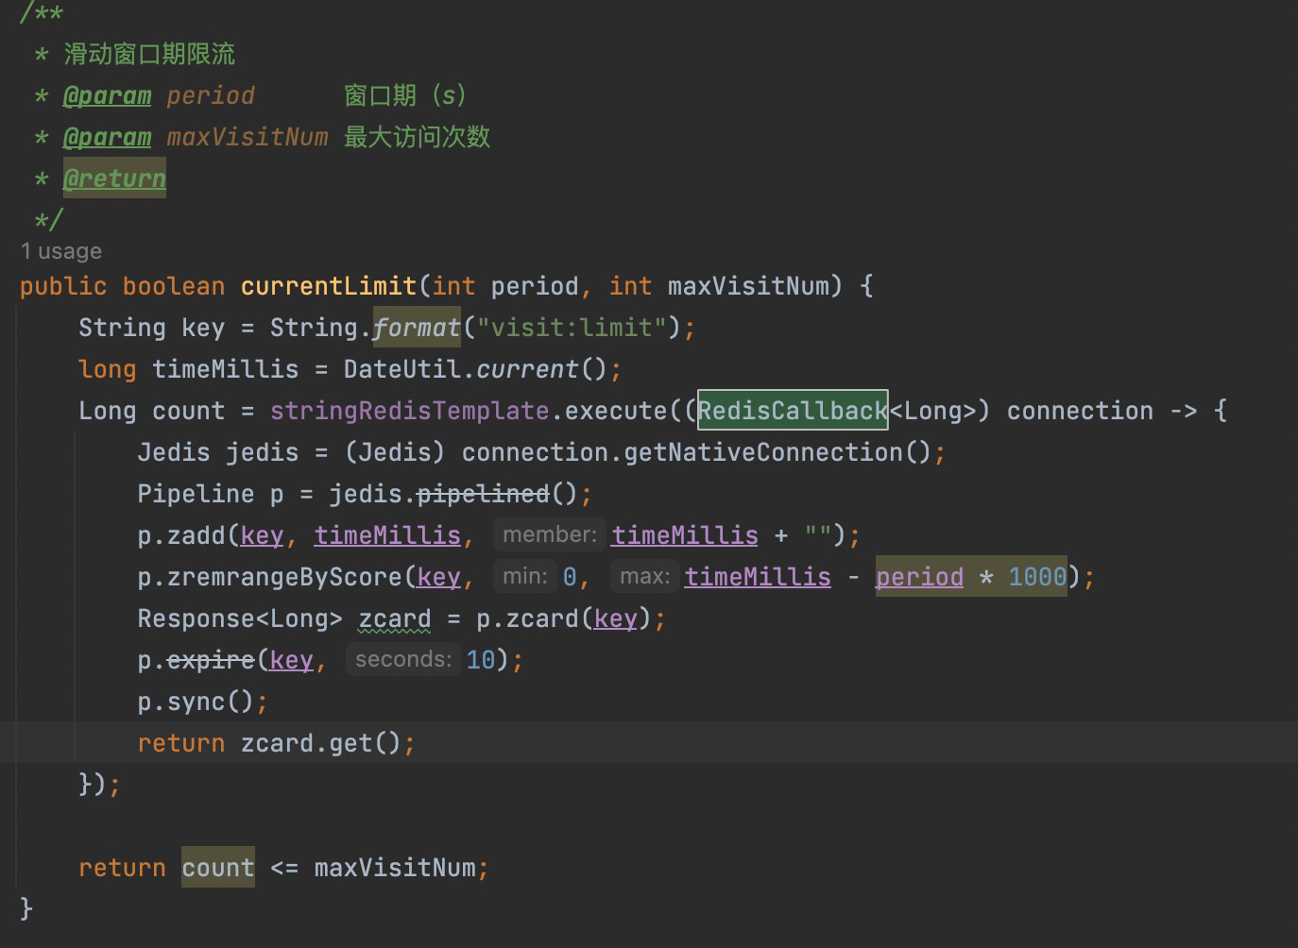Click the Javadoc title 滑动窗口期限流
Screen dimensions: 1298x948
click(149, 54)
